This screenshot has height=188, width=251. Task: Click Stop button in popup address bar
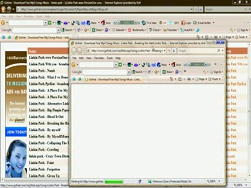coord(174,51)
